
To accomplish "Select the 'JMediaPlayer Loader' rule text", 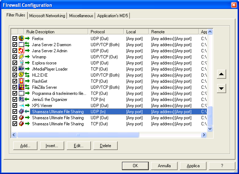I will [50, 69].
